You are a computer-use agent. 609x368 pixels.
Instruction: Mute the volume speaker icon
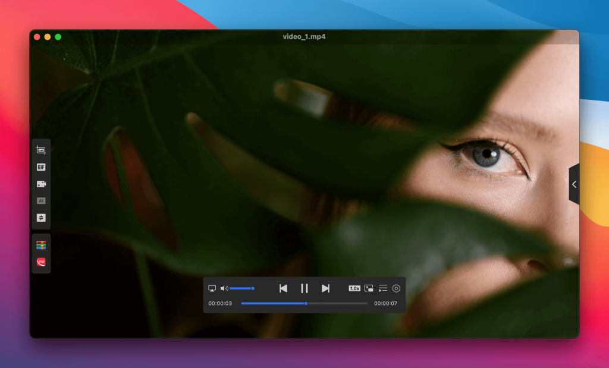click(x=224, y=288)
